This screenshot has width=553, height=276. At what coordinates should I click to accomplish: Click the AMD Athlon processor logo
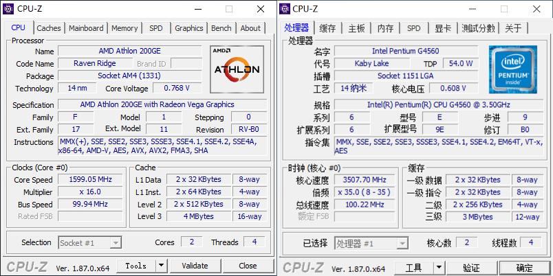237,69
